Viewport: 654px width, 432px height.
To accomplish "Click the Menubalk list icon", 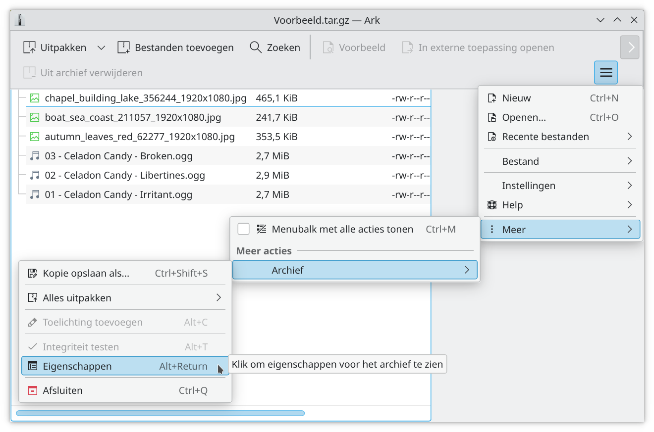I will 262,229.
